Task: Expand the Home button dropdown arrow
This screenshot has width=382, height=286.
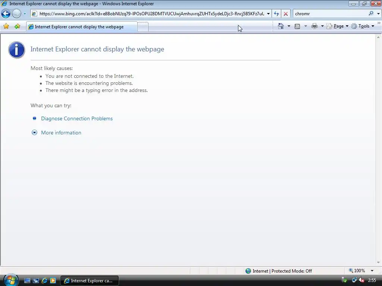Action: 289,26
